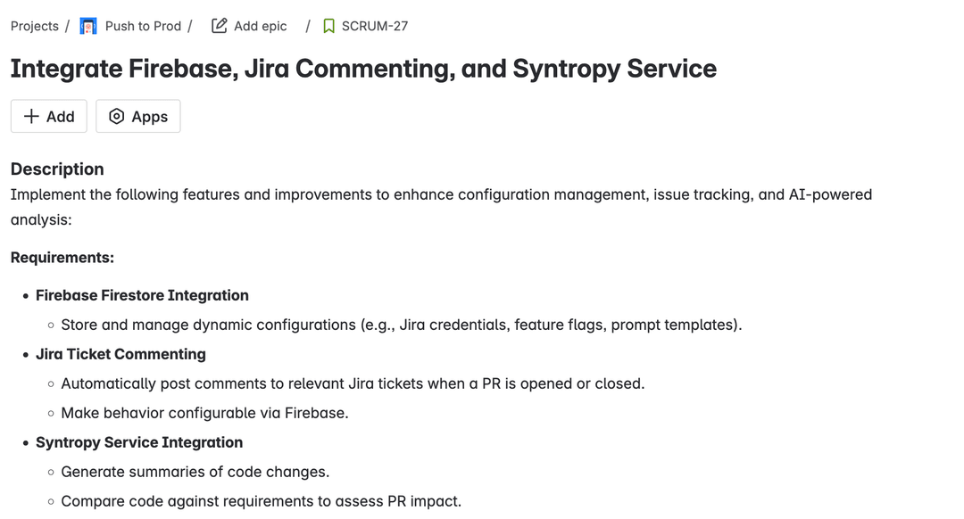Open issue SCRUM-27 from the breadcrumb

click(372, 26)
